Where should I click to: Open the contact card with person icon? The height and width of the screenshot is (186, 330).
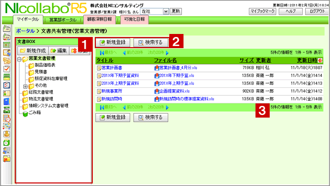[x=7, y=93]
